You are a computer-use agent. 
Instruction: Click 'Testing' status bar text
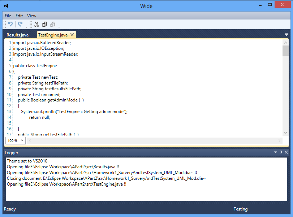pos(241,209)
